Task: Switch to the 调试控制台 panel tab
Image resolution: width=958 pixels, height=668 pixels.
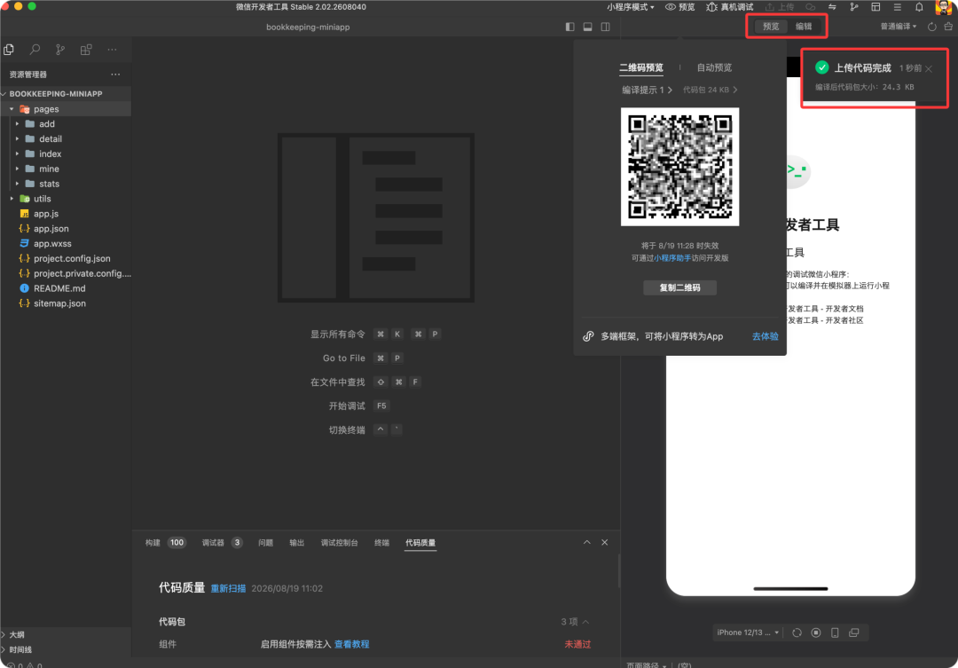Action: (339, 543)
